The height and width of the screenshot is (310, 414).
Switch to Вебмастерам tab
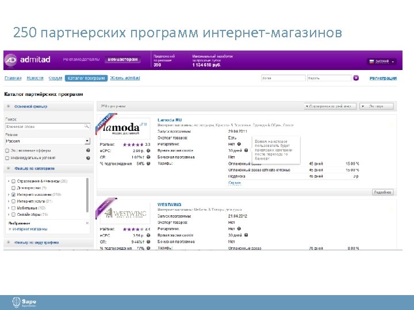click(x=123, y=60)
